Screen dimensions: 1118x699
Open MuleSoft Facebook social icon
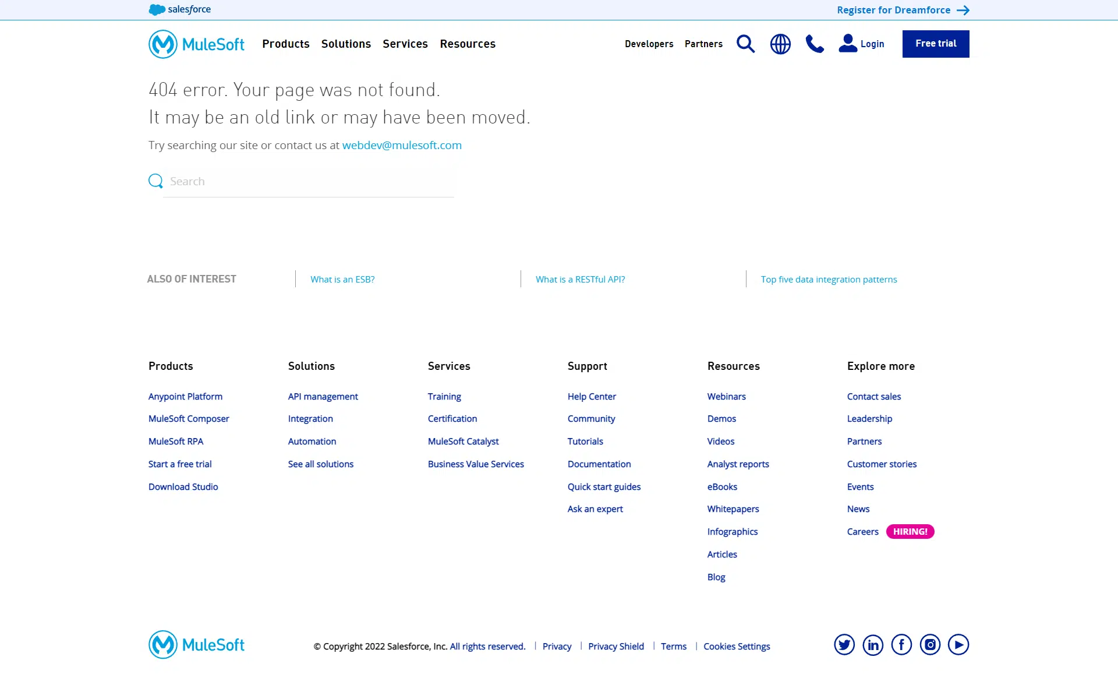pyautogui.click(x=901, y=644)
